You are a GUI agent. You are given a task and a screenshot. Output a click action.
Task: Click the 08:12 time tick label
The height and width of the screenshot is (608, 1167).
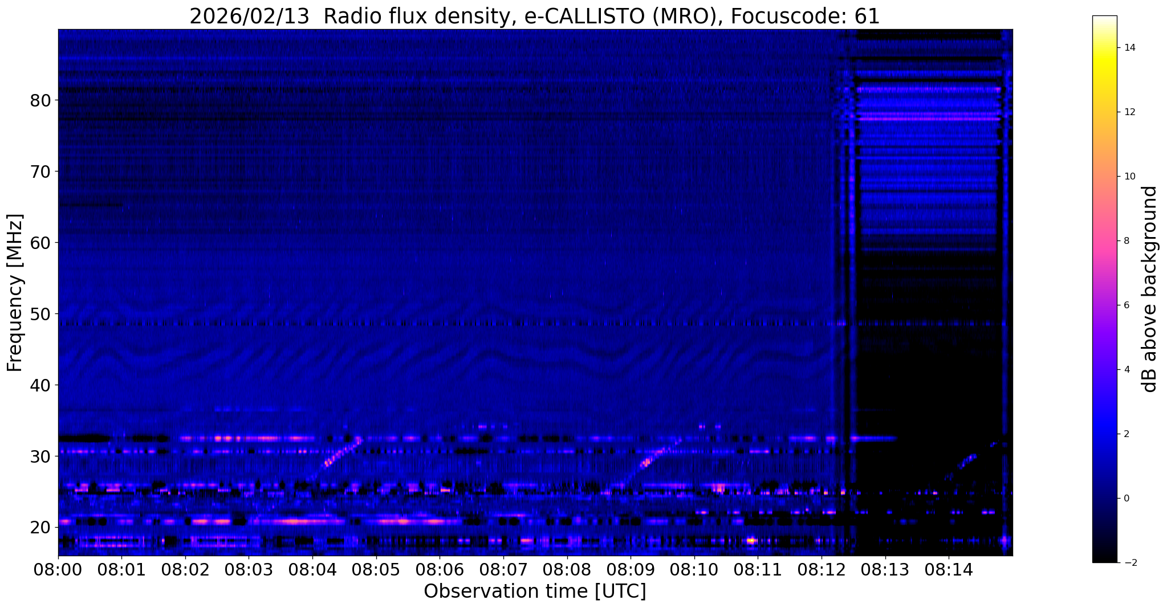(x=822, y=569)
